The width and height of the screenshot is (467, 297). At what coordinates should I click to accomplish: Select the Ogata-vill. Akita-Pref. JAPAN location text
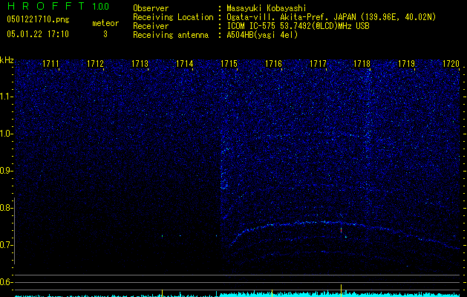[x=331, y=17]
